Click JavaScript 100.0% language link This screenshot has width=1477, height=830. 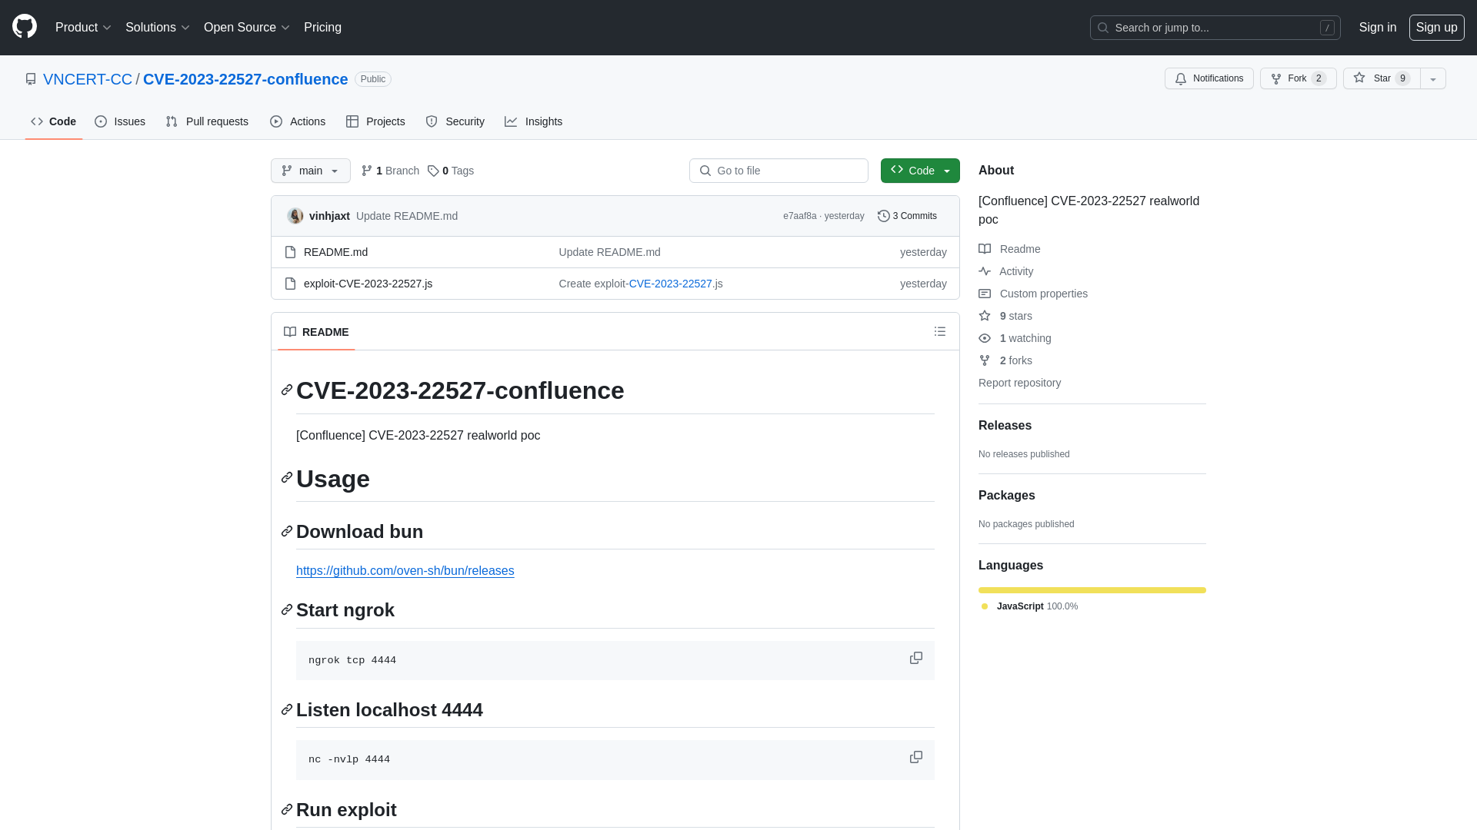(x=1030, y=606)
